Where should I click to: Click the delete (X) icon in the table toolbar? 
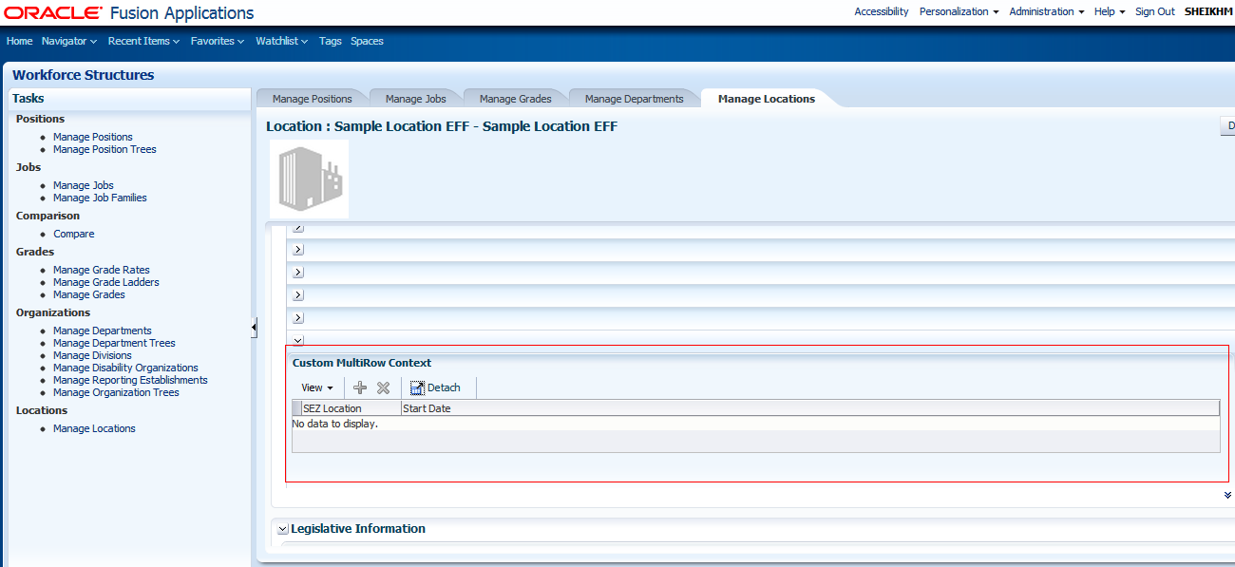[383, 387]
